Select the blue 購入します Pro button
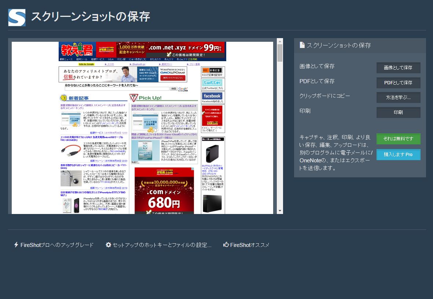Screen dimensions: 433x299 coord(398,155)
